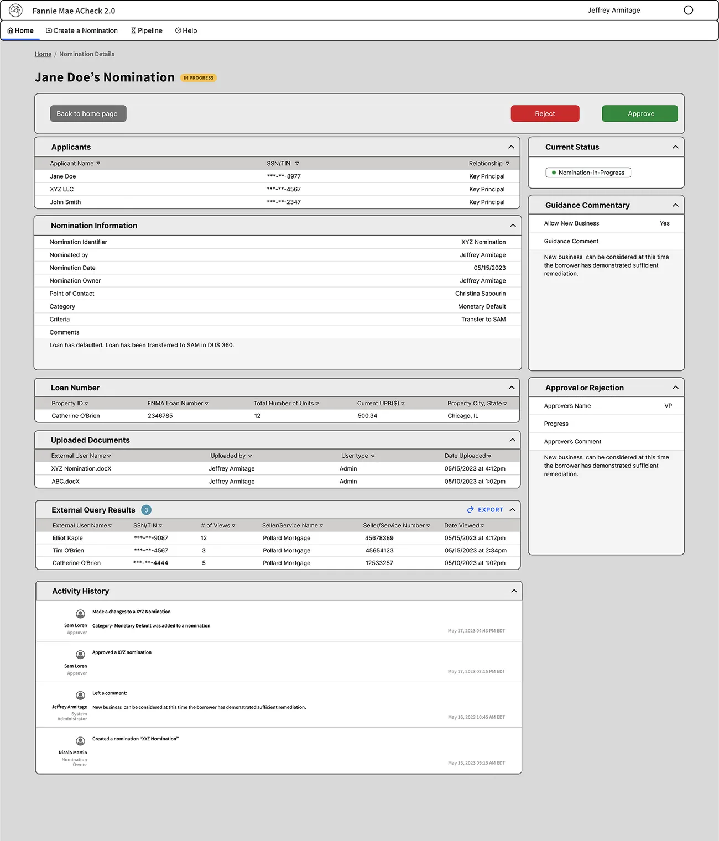
Task: Click the Fannie Mae logo icon
Action: coord(15,11)
